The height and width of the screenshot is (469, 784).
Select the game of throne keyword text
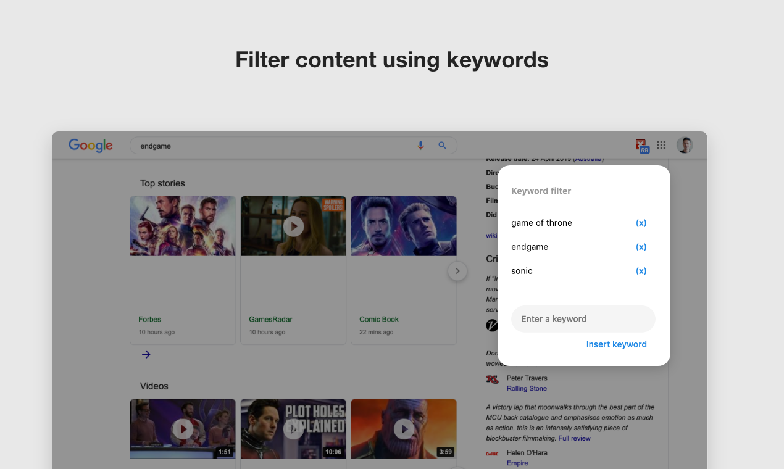coord(541,223)
